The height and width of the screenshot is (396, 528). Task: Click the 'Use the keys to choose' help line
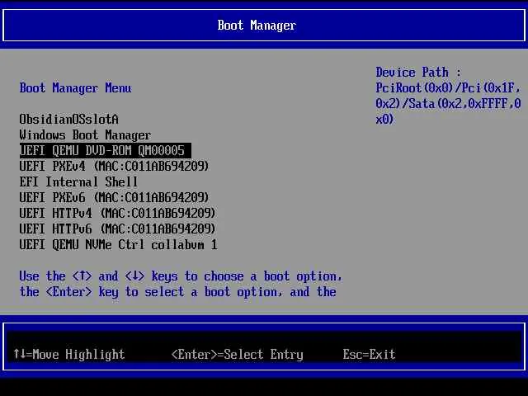pyautogui.click(x=181, y=276)
